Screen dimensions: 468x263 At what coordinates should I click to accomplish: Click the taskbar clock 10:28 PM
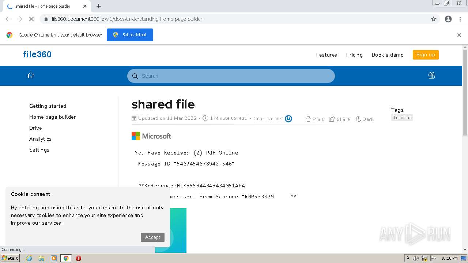tap(449, 258)
